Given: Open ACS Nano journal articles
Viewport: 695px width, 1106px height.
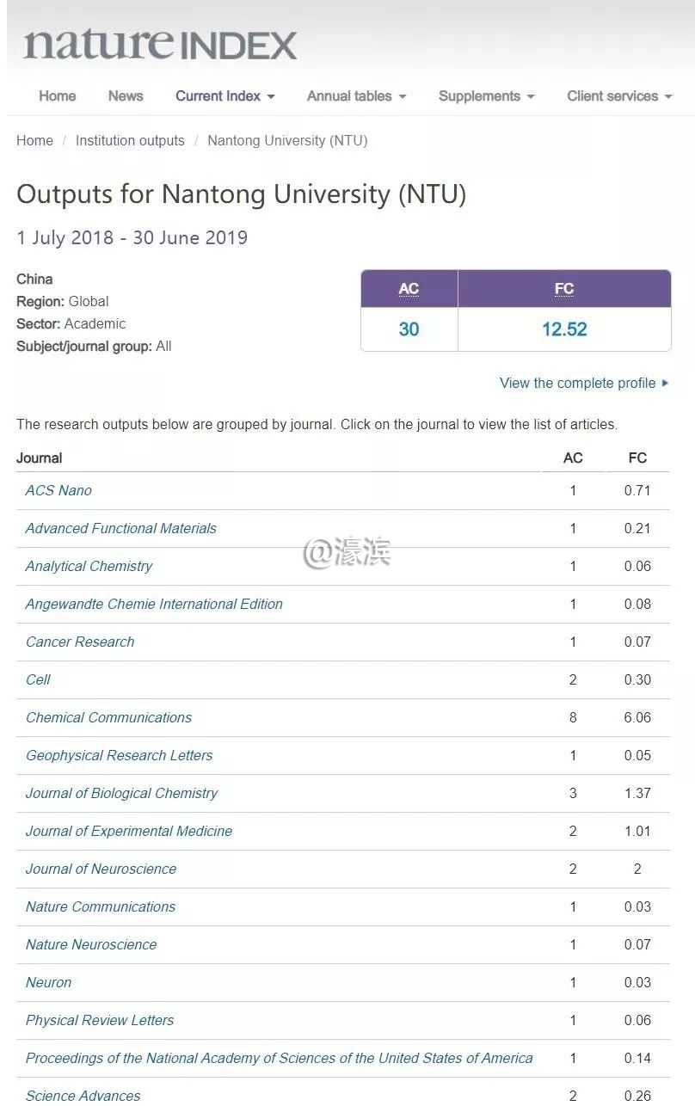Looking at the screenshot, I should click(58, 490).
